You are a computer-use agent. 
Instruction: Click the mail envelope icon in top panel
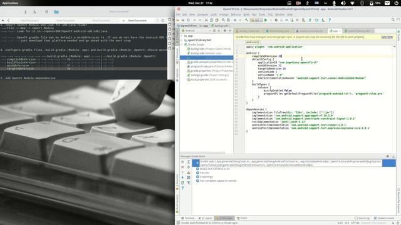point(387,3)
